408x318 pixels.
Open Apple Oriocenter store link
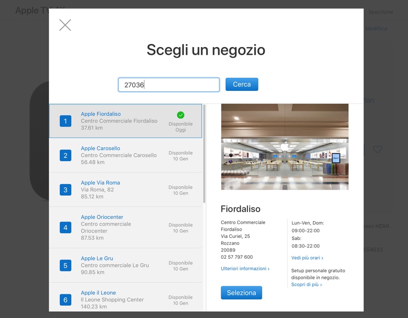pos(102,217)
